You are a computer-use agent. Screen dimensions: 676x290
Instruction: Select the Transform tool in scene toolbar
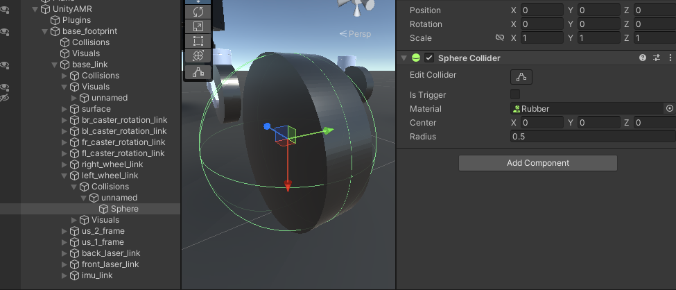(x=198, y=56)
